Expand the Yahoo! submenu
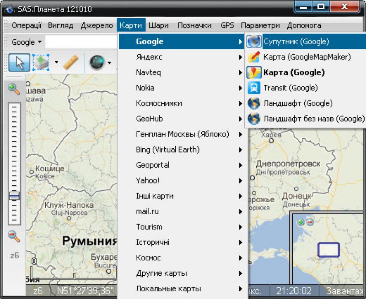The width and height of the screenshot is (366, 299). [182, 180]
